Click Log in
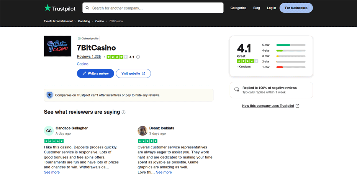 click(272, 8)
